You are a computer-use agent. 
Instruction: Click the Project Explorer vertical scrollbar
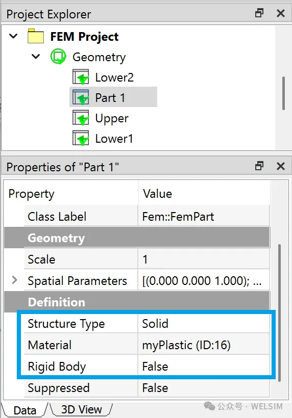[283, 93]
